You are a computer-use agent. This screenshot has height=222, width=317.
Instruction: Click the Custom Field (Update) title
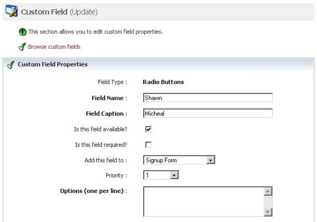(x=59, y=12)
